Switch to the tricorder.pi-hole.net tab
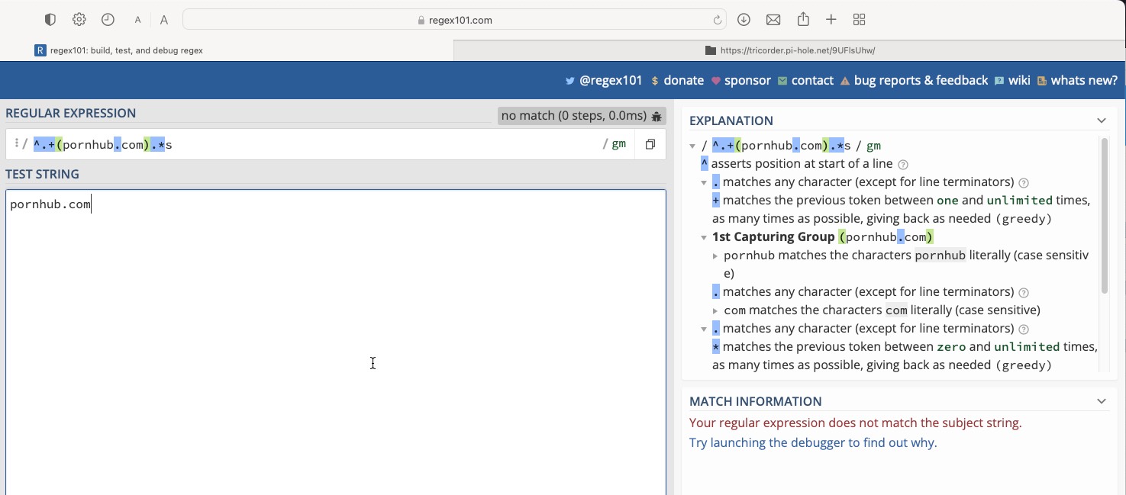 click(x=790, y=50)
